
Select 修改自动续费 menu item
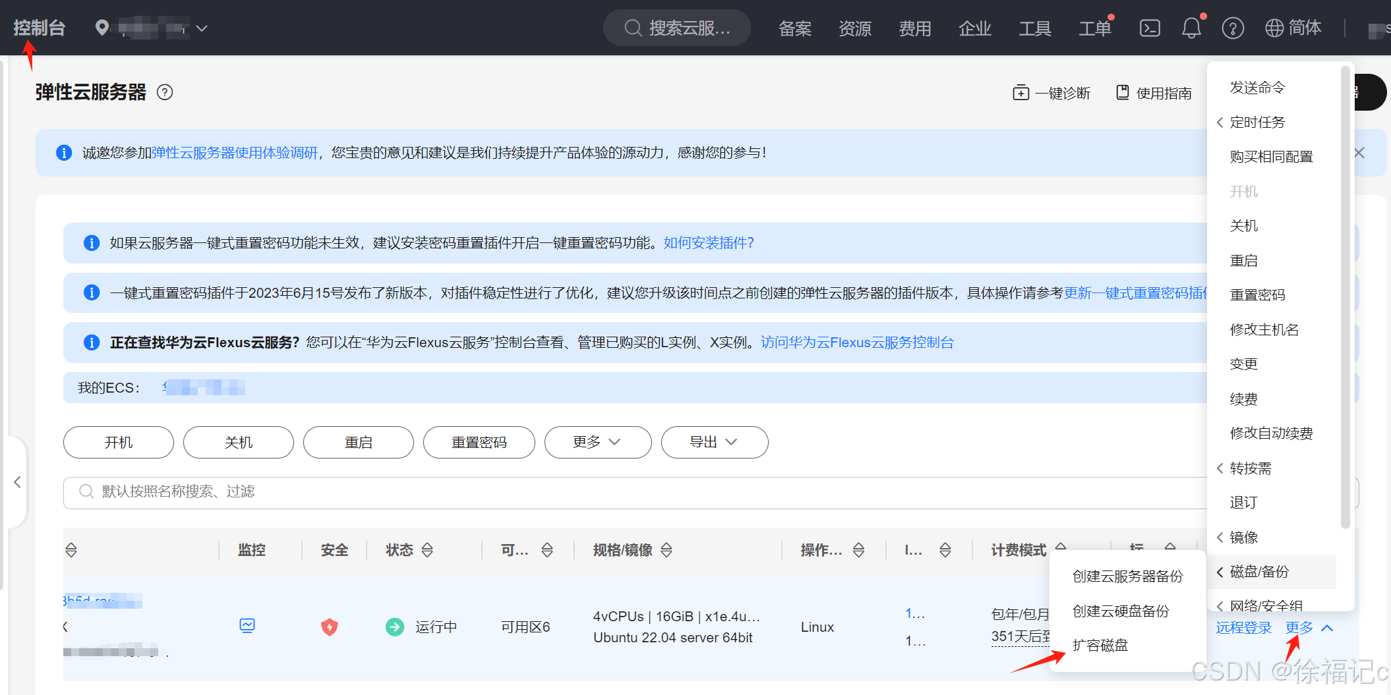[1271, 433]
